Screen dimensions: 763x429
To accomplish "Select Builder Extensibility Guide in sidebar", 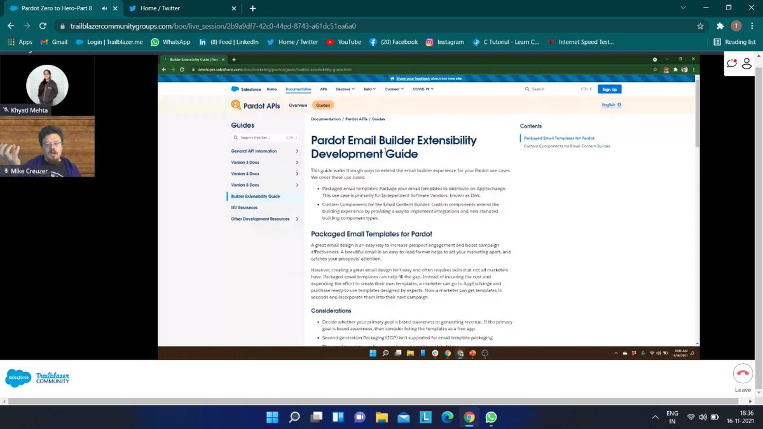I will (x=256, y=196).
